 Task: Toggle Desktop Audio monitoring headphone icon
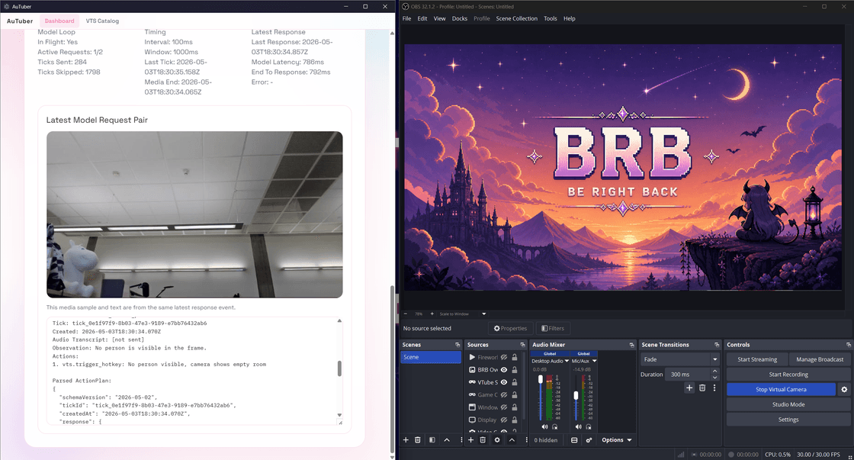click(x=555, y=426)
